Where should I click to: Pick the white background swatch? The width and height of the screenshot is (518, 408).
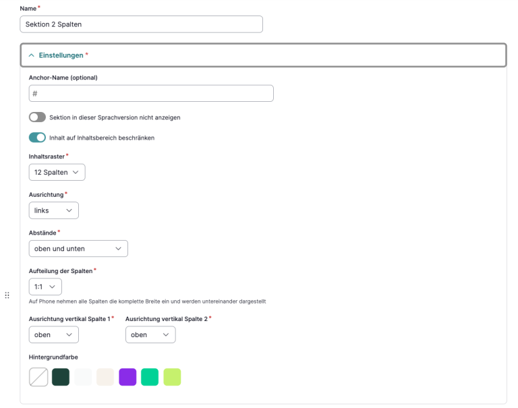(x=83, y=377)
